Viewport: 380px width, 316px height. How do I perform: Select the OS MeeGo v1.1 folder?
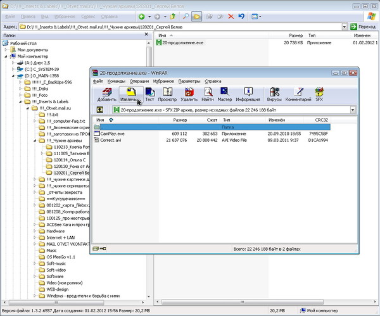(x=61, y=257)
